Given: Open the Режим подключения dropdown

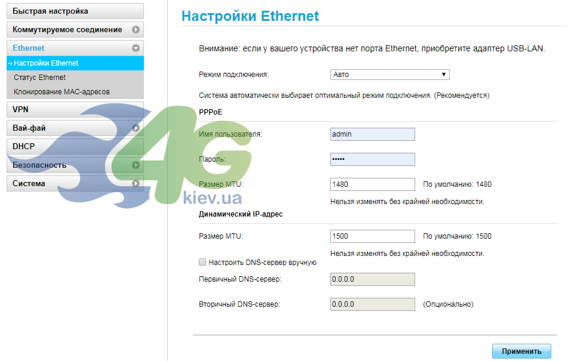Looking at the screenshot, I should pyautogui.click(x=389, y=75).
